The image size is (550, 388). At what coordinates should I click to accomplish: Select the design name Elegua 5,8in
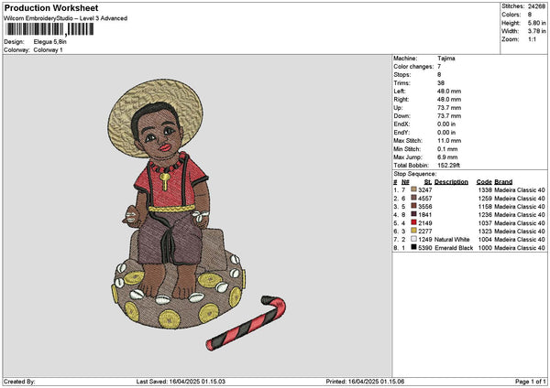(x=49, y=42)
